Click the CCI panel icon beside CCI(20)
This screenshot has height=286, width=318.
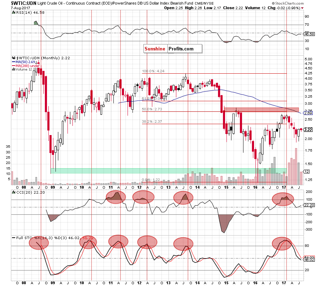(x=13, y=193)
